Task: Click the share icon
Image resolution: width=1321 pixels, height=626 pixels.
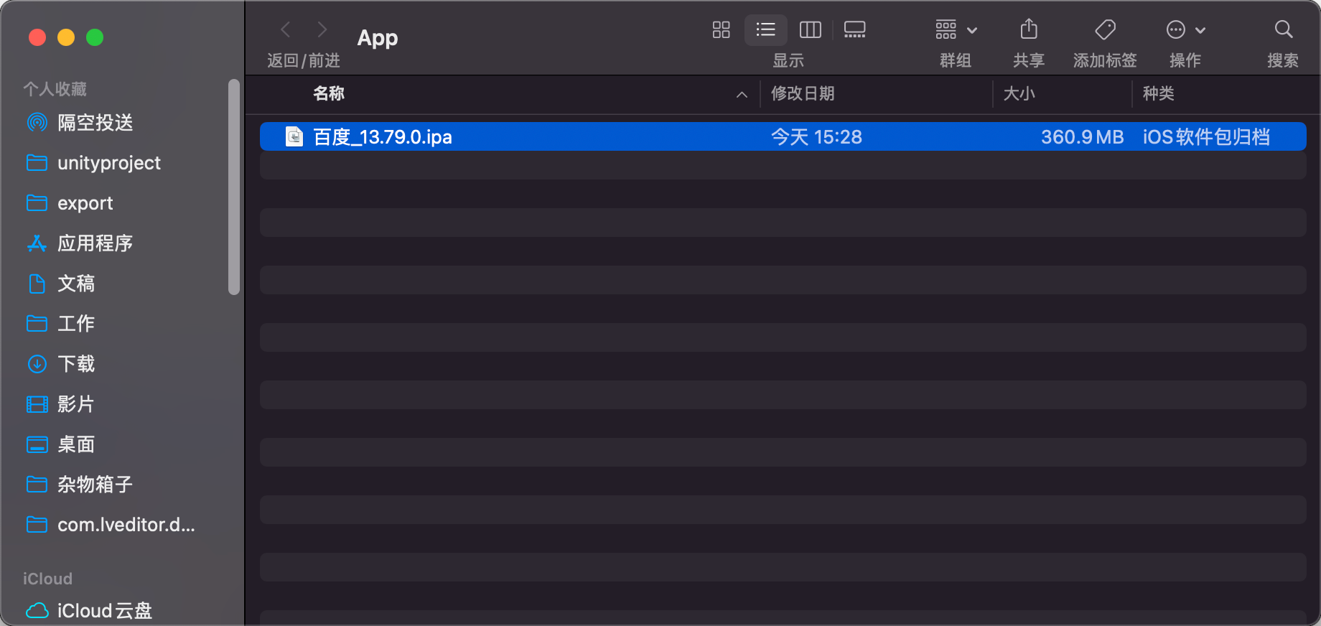Action: (1029, 29)
